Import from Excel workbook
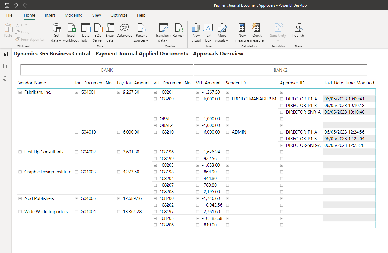The width and height of the screenshot is (388, 253). [x=71, y=33]
